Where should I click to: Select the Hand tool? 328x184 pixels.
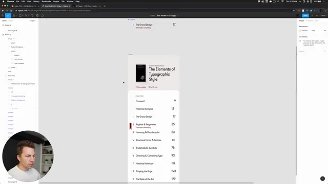tap(37, 16)
